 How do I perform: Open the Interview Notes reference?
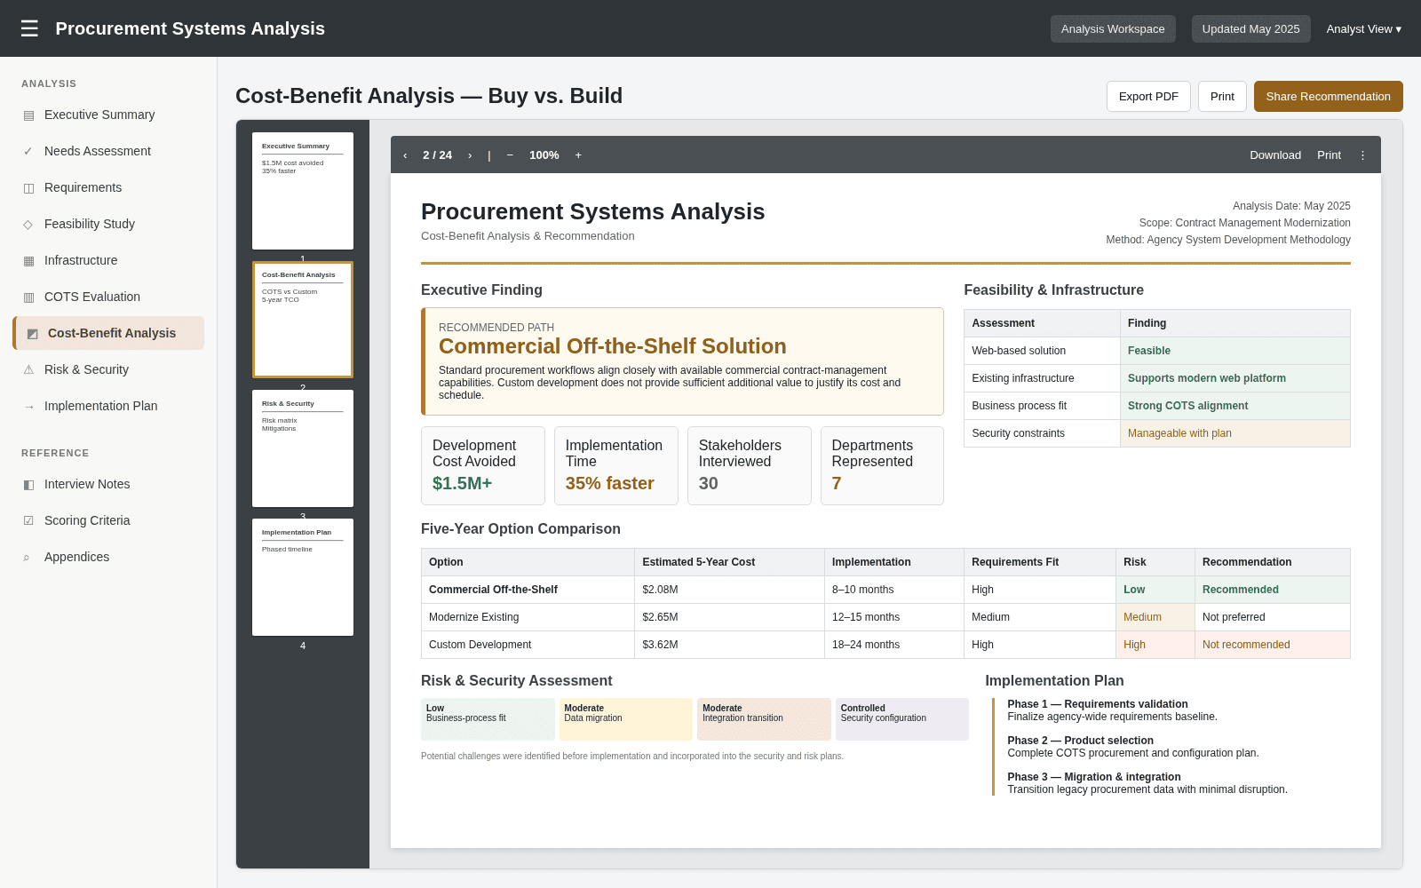coord(108,484)
